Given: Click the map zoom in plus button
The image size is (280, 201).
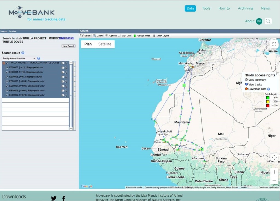Looking at the screenshot, I should pos(274,172).
